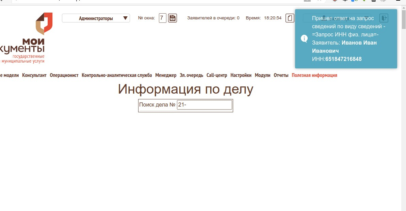Viewport: 406px width, 211px height.
Task: Open the Полезная информация link
Action: click(x=314, y=76)
